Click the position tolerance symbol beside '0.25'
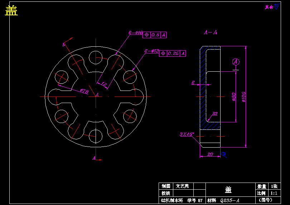Viewport: 290px width, 205px height. [x=163, y=53]
